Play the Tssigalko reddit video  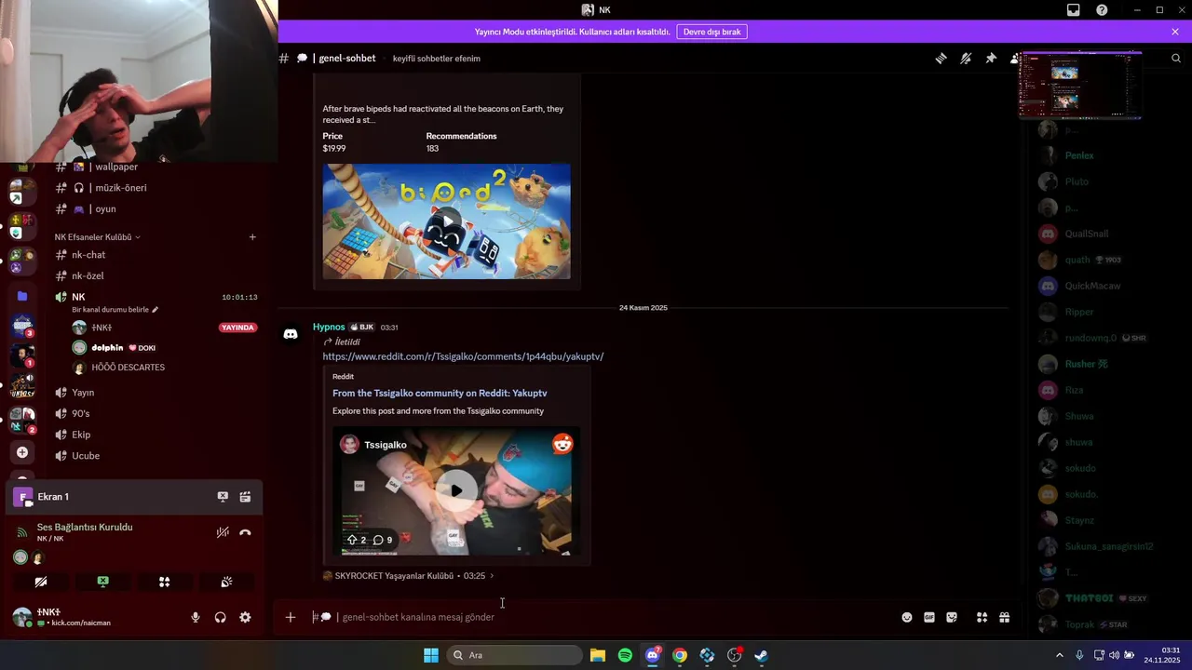(x=456, y=490)
